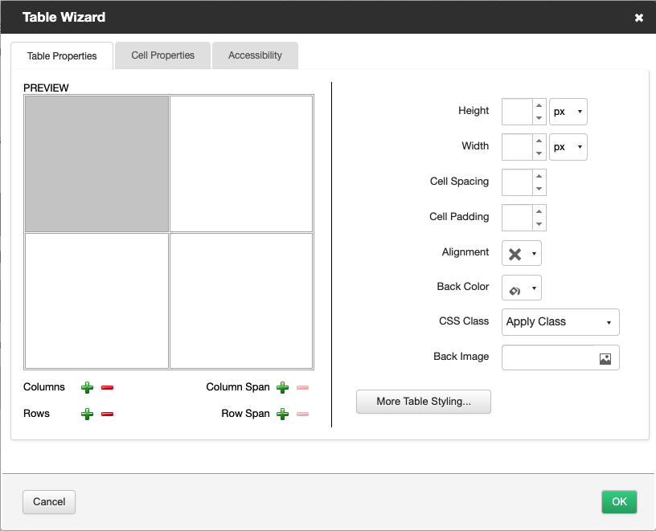
Task: Switch to the Cell Properties tab
Action: tap(162, 55)
